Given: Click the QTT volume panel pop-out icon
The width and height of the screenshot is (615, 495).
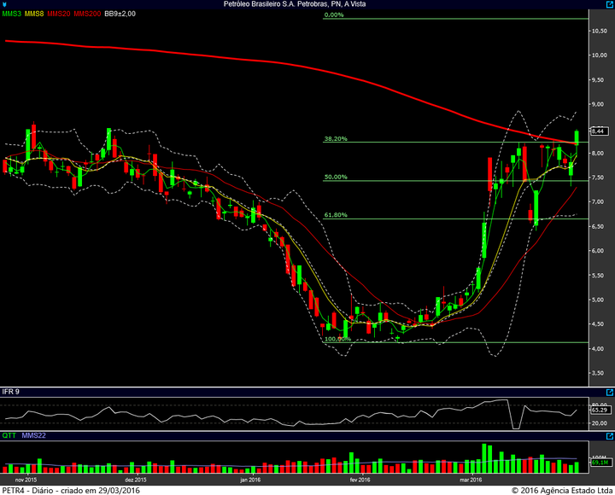Looking at the screenshot, I should tap(610, 436).
